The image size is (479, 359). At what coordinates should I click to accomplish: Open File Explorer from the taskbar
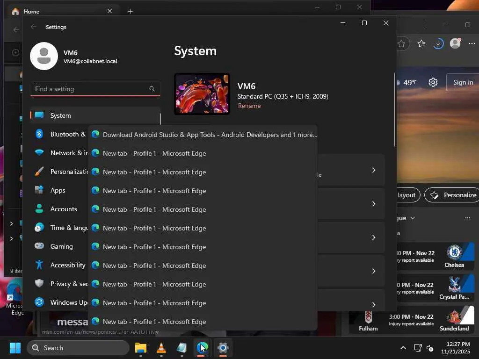click(141, 348)
